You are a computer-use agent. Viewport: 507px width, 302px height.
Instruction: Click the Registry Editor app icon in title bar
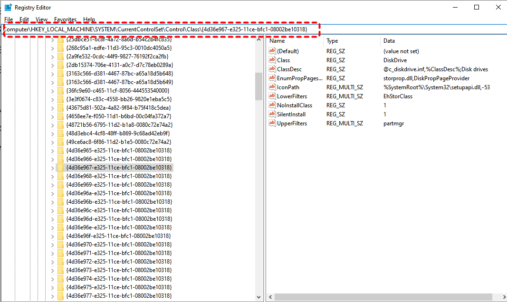[8, 8]
